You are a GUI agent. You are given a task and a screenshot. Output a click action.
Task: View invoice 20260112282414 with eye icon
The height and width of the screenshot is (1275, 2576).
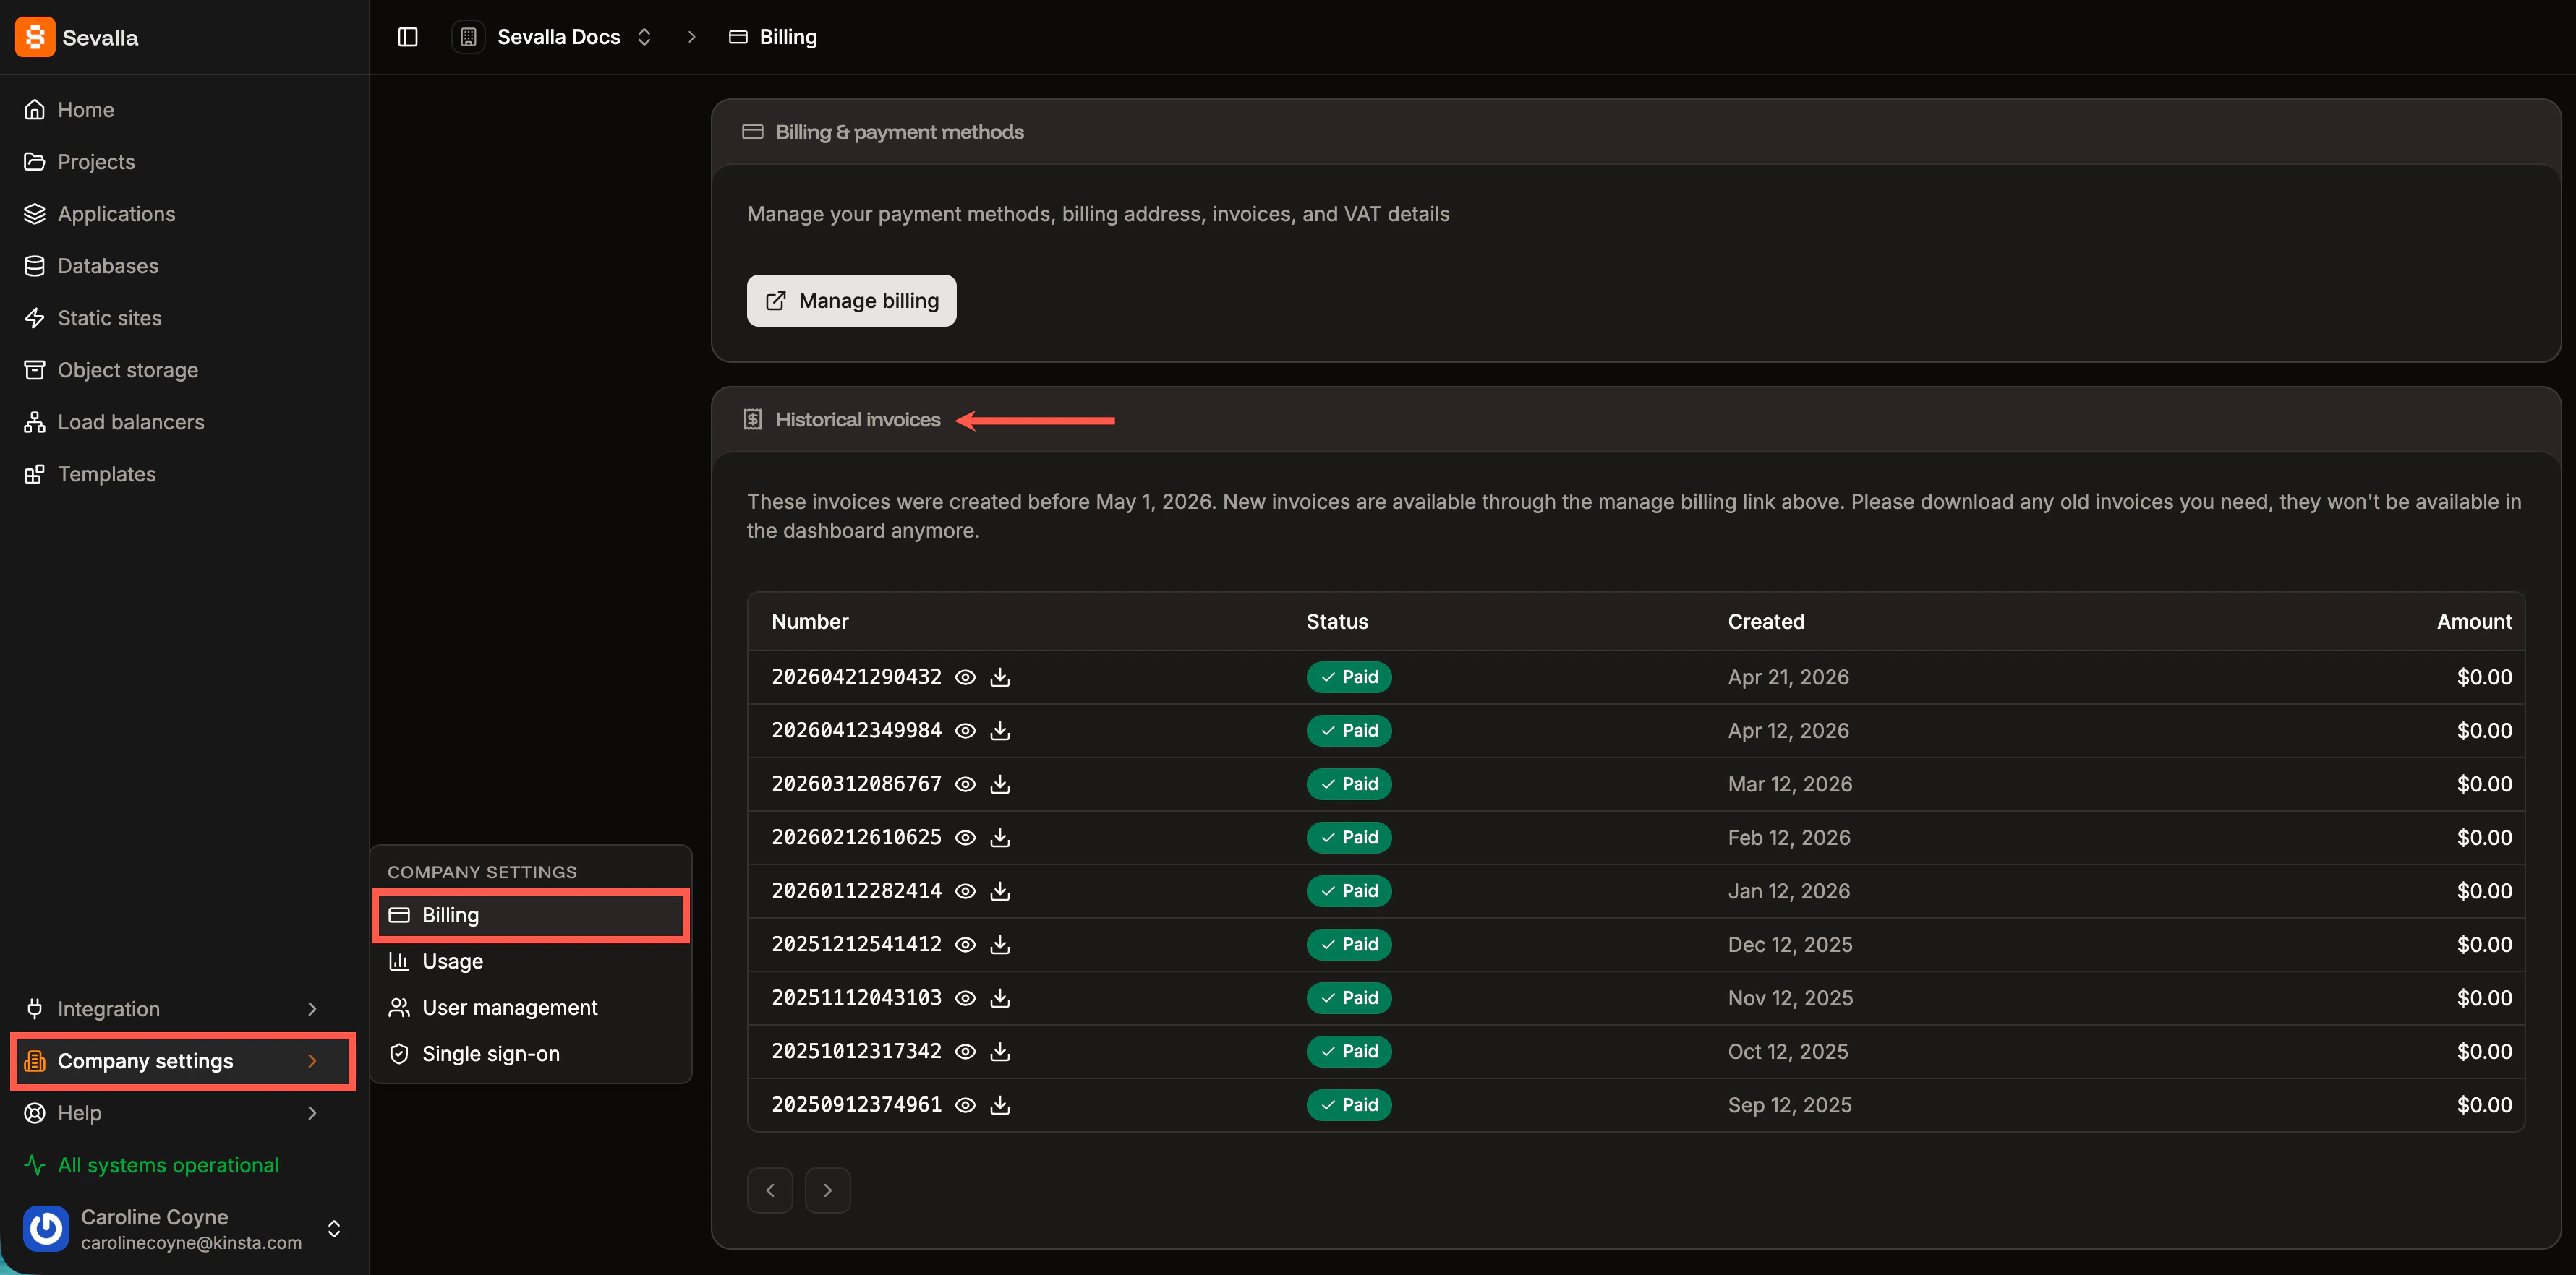[964, 891]
